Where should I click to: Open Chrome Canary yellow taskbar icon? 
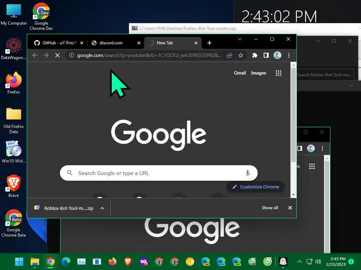(190, 262)
